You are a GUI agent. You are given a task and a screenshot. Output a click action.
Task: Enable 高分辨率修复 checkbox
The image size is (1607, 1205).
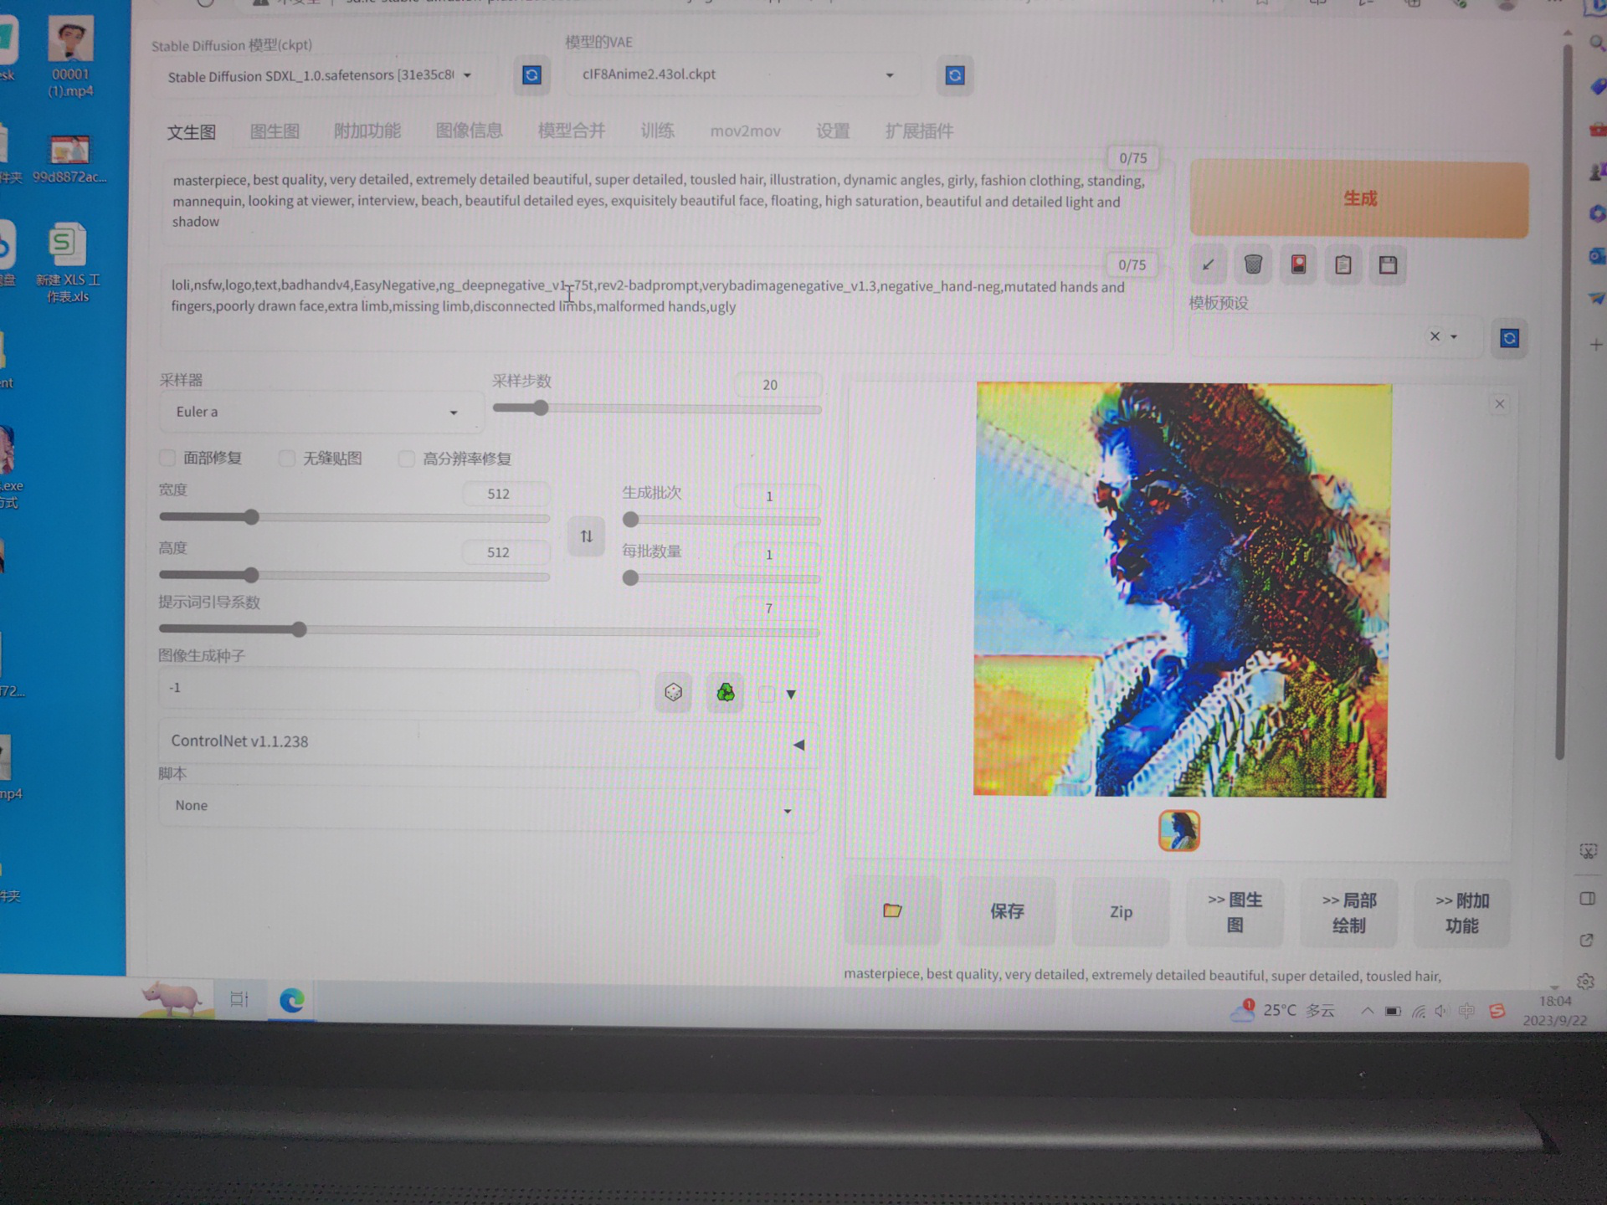[407, 459]
